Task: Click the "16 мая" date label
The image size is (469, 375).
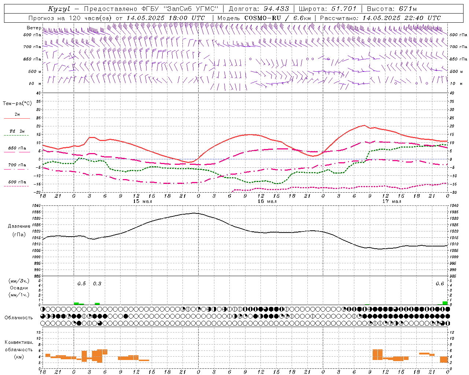Action: [267, 201]
